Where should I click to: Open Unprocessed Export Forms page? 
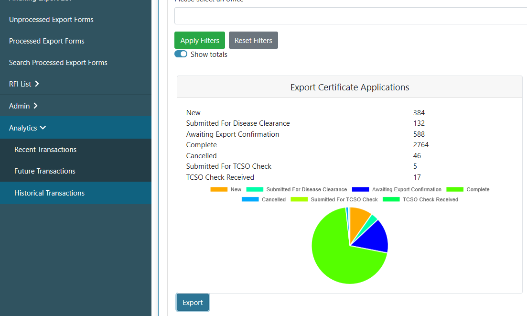[51, 20]
